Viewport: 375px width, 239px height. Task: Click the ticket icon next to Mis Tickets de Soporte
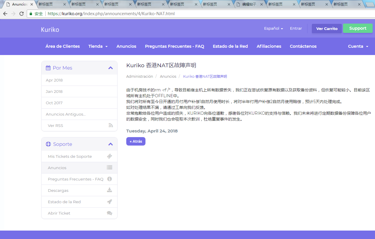pyautogui.click(x=110, y=156)
